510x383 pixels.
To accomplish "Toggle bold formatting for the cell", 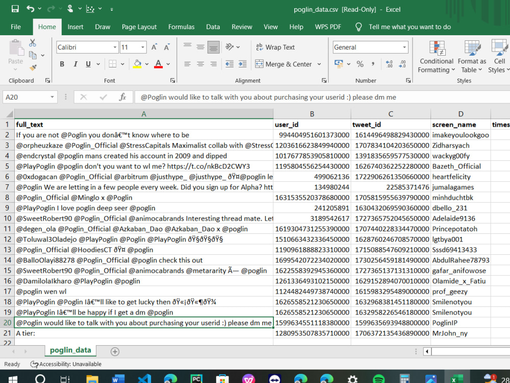I will (x=61, y=63).
